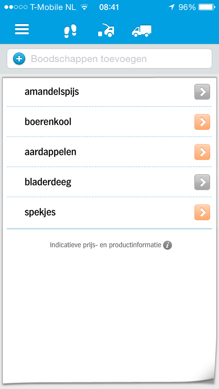Viewport: 219px width, 389px height.
Task: Tap the Wi-Fi status icon
Action: [85, 7]
